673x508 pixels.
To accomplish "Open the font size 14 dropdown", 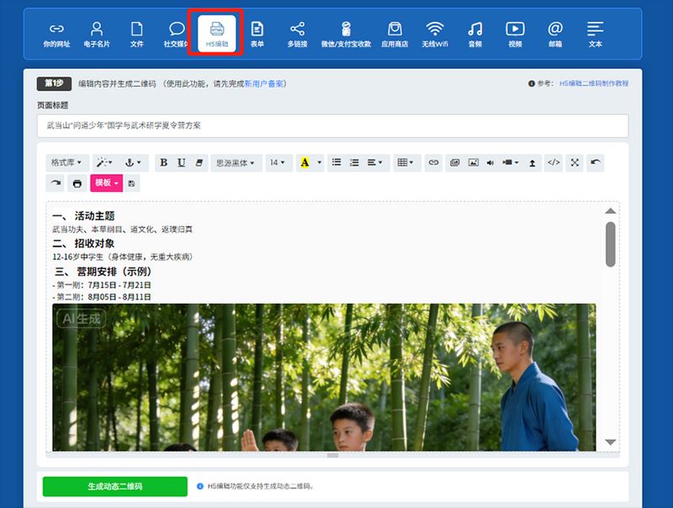I will 278,162.
